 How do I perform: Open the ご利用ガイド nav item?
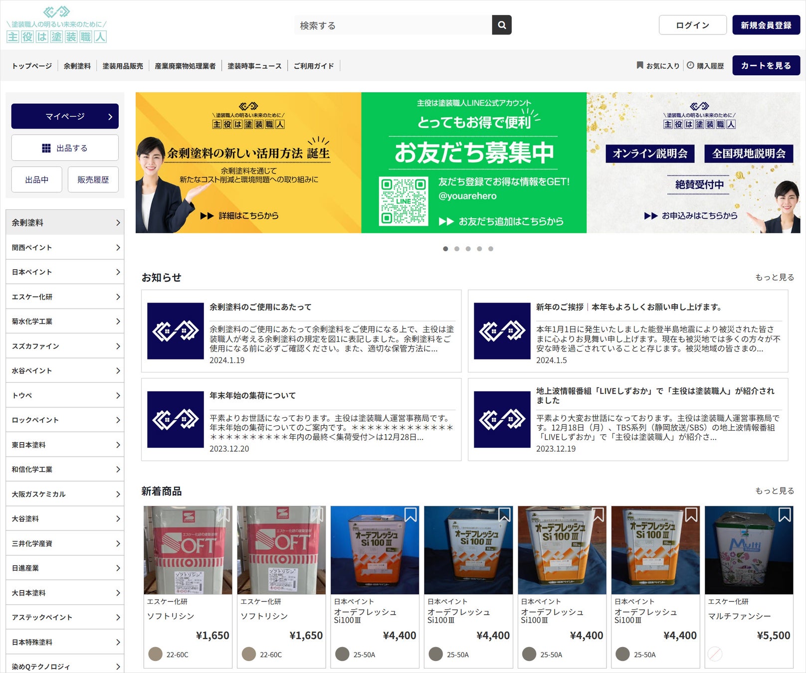314,66
